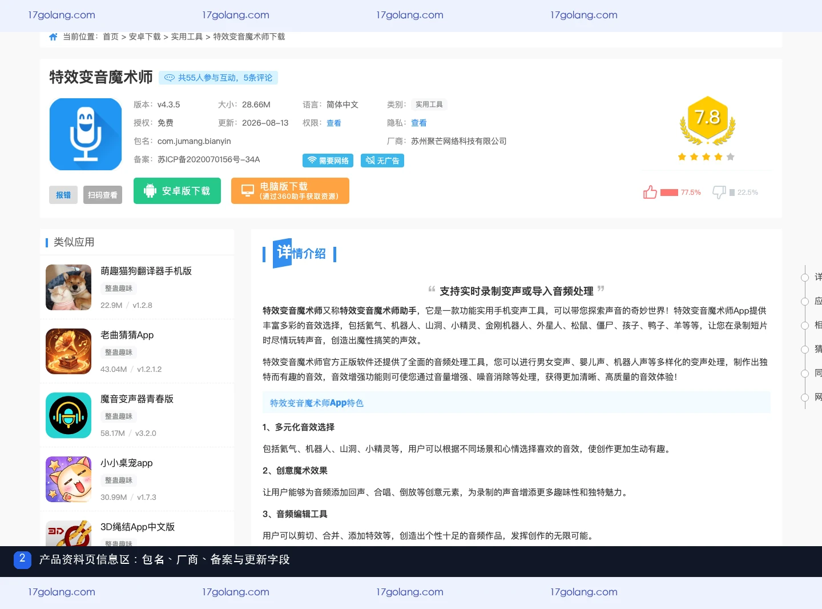Click the home icon in breadcrumb
The height and width of the screenshot is (609, 822).
pyautogui.click(x=53, y=37)
